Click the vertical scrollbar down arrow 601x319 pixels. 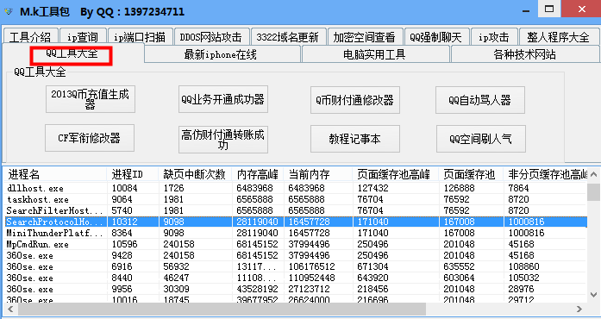(594, 295)
